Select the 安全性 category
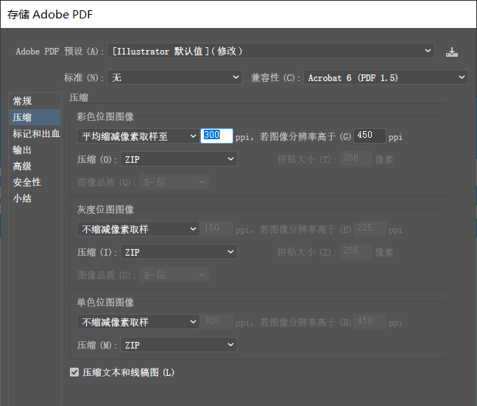The image size is (477, 406). pos(35,182)
